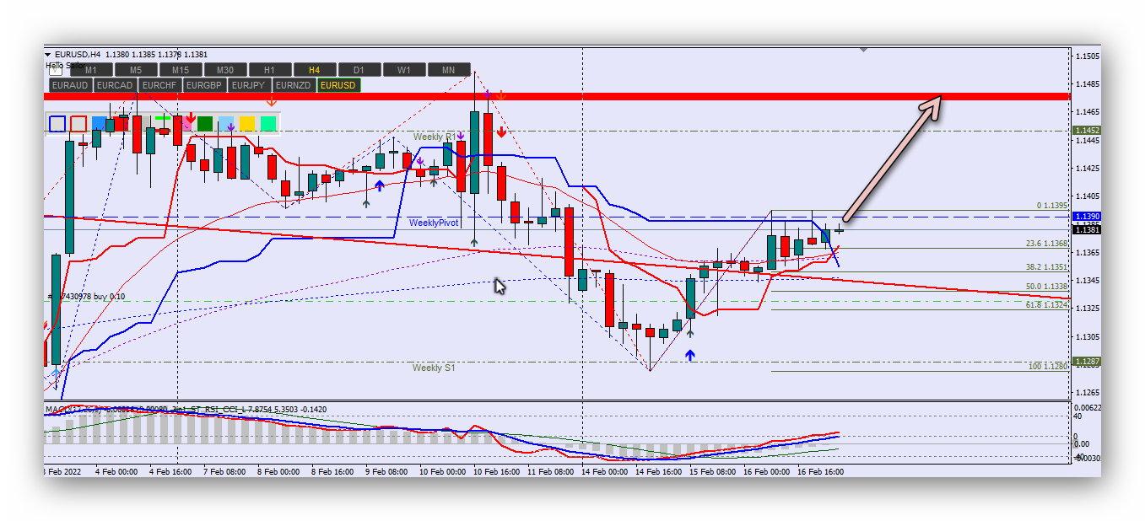Click the blue buy arrow near 9 Feb

[380, 185]
